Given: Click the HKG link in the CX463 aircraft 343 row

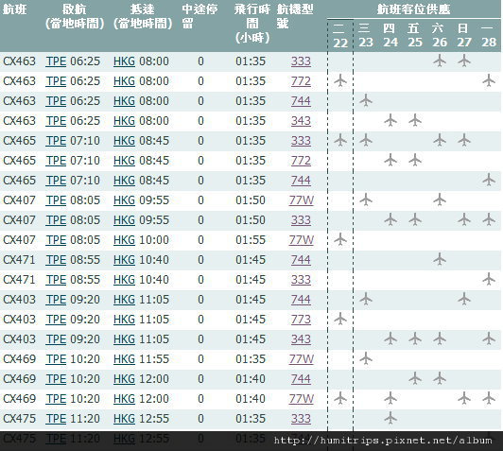Looking at the screenshot, I should [x=124, y=121].
